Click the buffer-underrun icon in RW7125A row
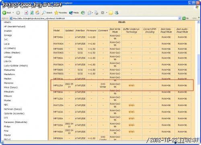The image size is (201, 145). [x=131, y=105]
